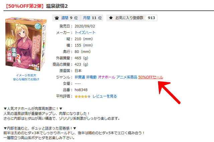This screenshot has width=214, height=142.
Task: Select the 非貫通 genre tag
Action: click(x=80, y=77)
